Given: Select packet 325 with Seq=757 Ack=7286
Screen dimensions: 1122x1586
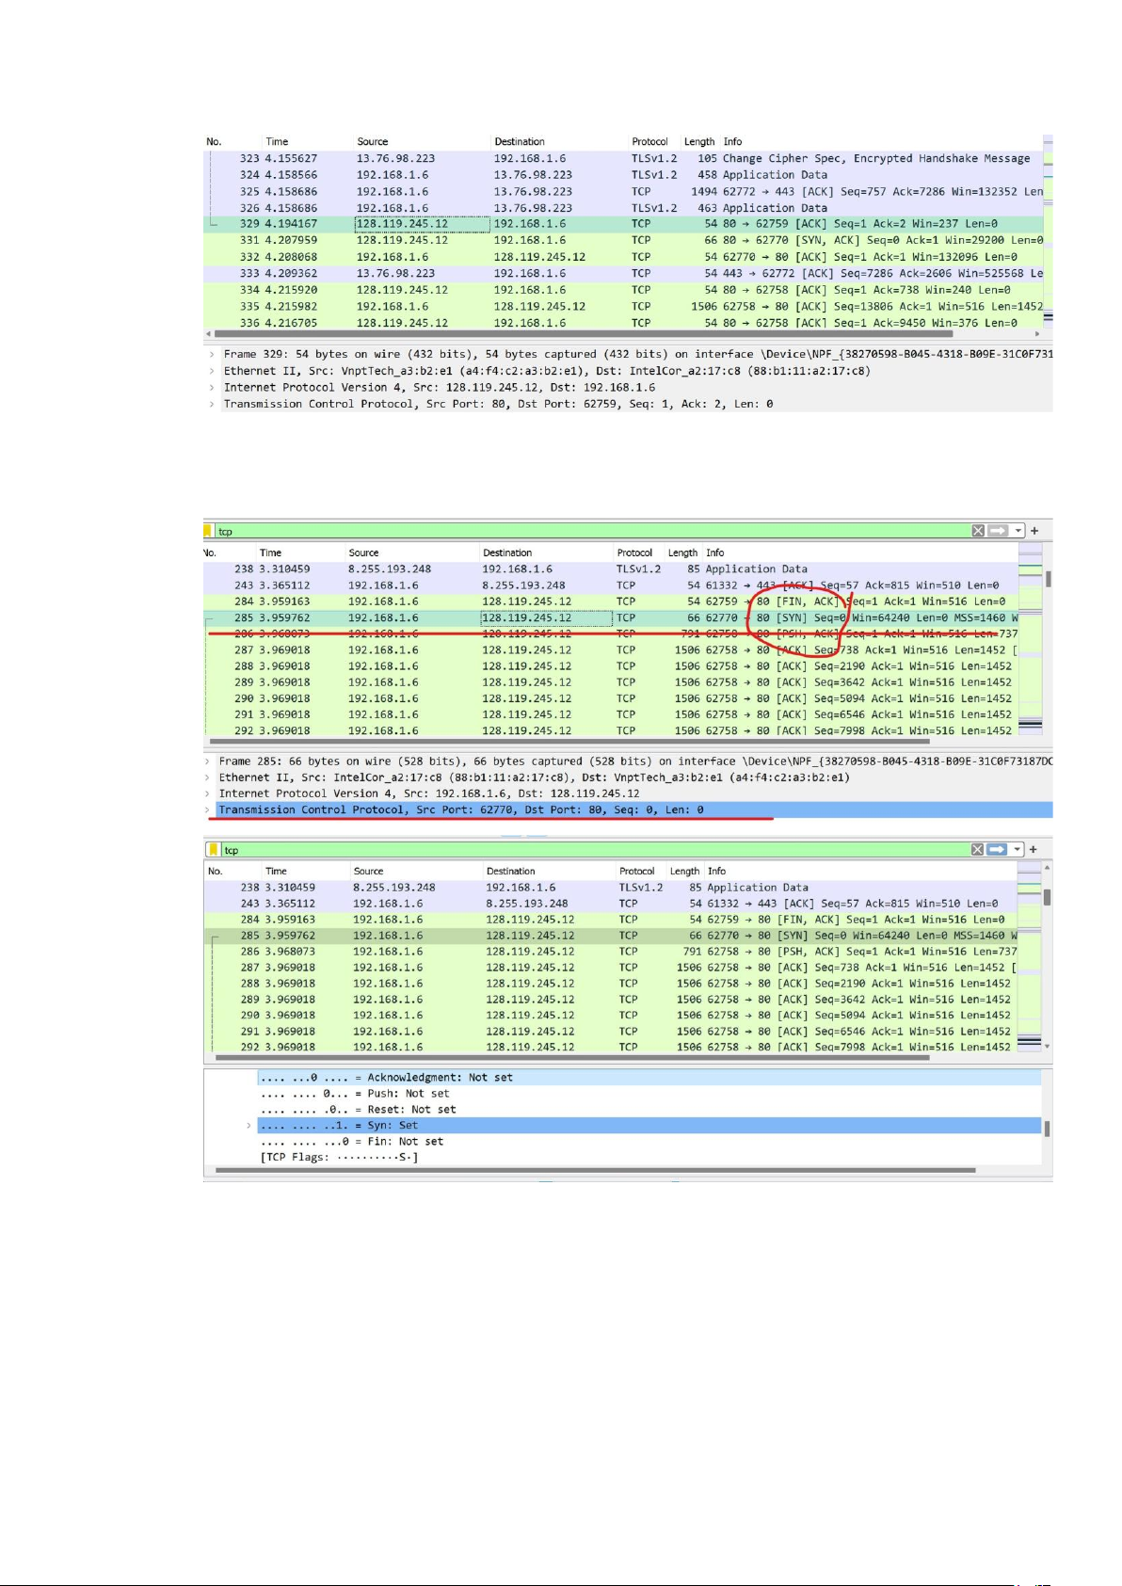Looking at the screenshot, I should click(x=623, y=191).
